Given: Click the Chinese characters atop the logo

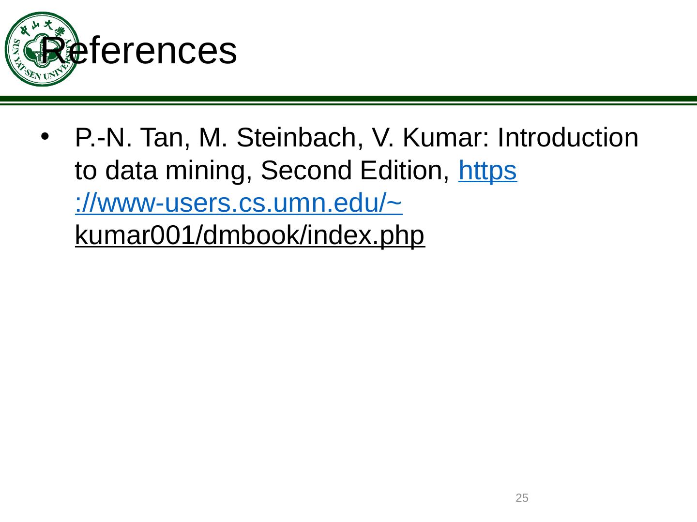Looking at the screenshot, I should (42, 27).
